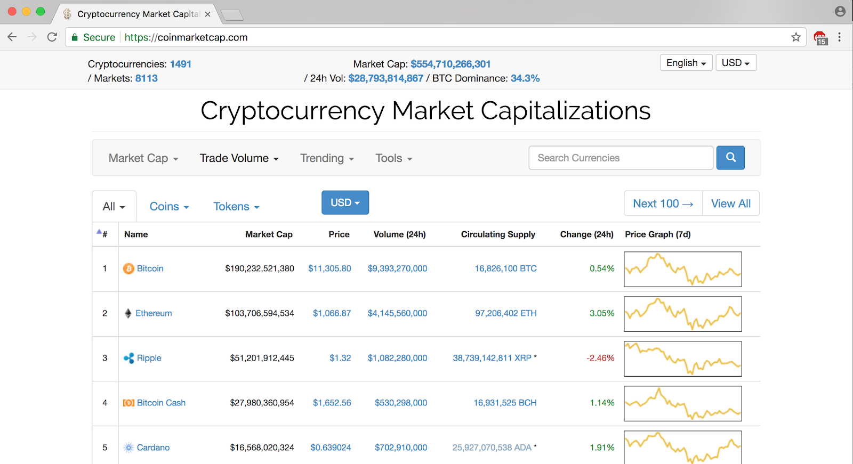Click the Ethereum diamond logo
Image resolution: width=853 pixels, height=464 pixels.
(128, 313)
